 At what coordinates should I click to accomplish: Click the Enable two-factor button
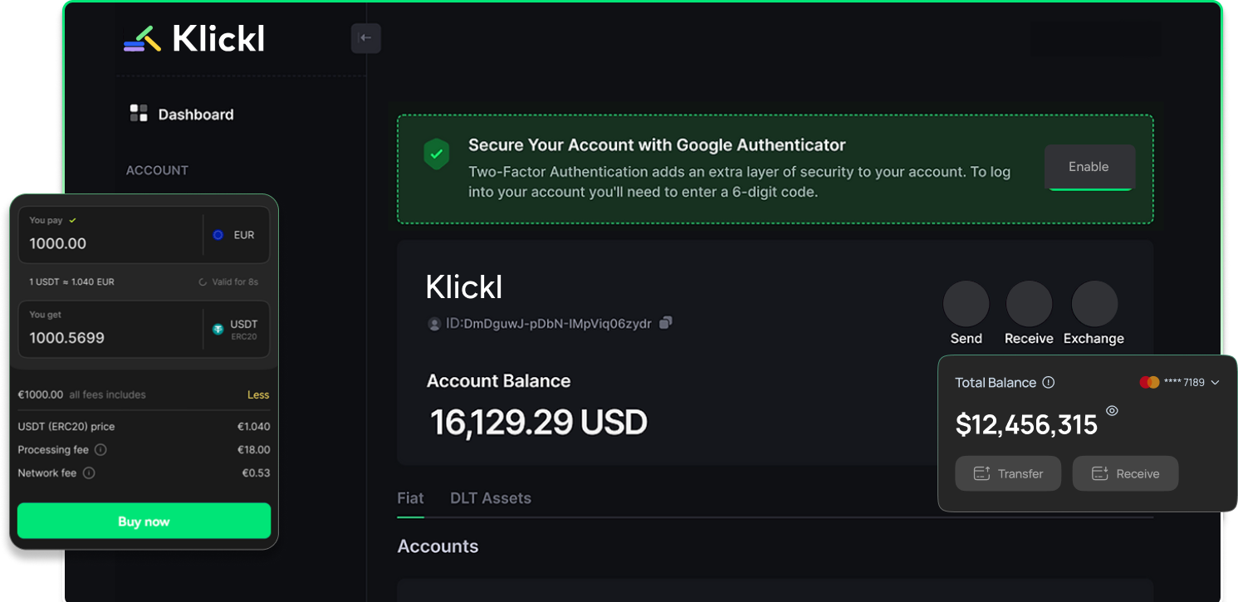pyautogui.click(x=1089, y=167)
